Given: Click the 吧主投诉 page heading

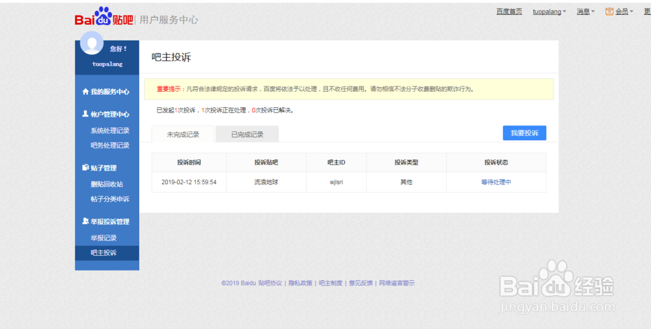Looking at the screenshot, I should pos(171,57).
